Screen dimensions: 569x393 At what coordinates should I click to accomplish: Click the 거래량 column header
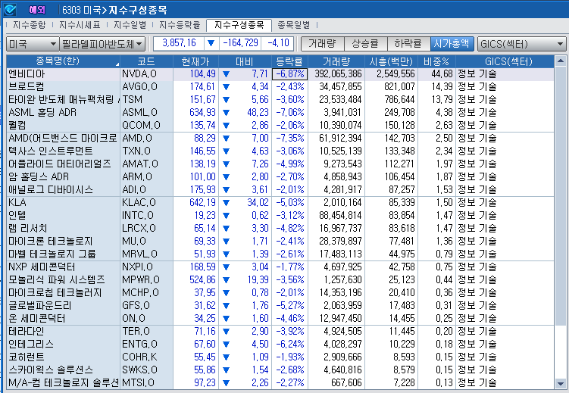click(x=336, y=61)
